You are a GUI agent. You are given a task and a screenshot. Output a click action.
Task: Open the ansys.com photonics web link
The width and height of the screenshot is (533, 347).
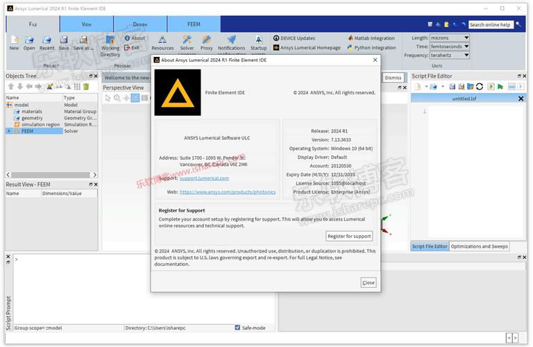(x=228, y=192)
